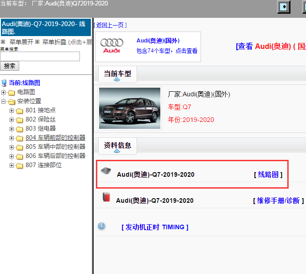Image resolution: width=306 pixels, height=274 pixels.
Task: Select 806 车辆后部的控制器 tree item
Action: (55, 156)
